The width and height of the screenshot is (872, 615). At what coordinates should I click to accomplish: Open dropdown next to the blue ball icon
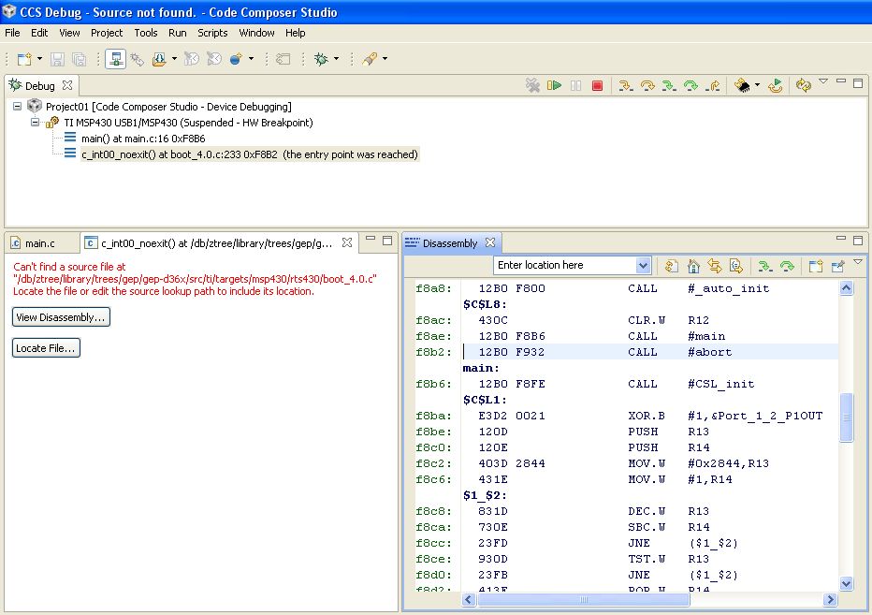[x=252, y=59]
